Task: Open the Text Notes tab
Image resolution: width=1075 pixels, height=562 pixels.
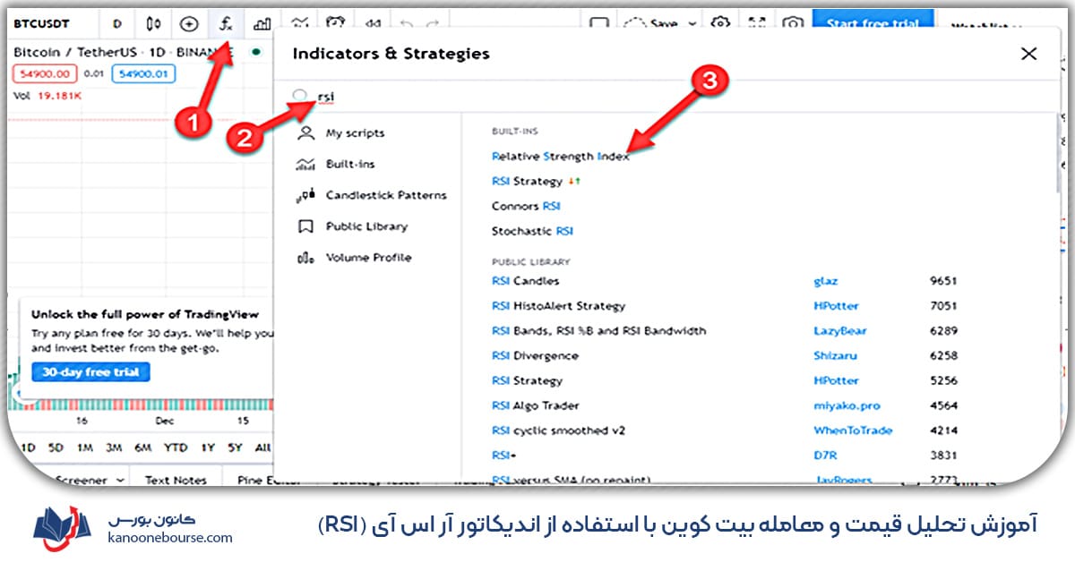Action: (x=176, y=481)
